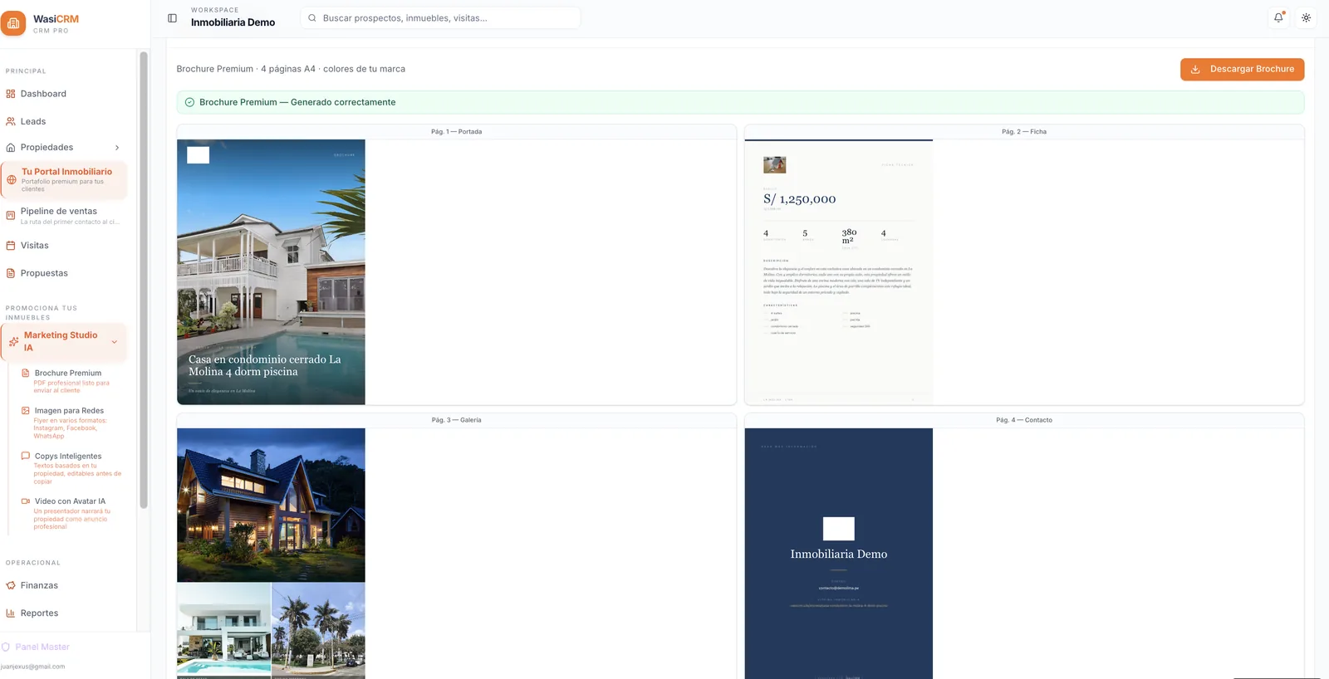Select Video con Avatar IA submenu item
The width and height of the screenshot is (1329, 679).
point(71,513)
